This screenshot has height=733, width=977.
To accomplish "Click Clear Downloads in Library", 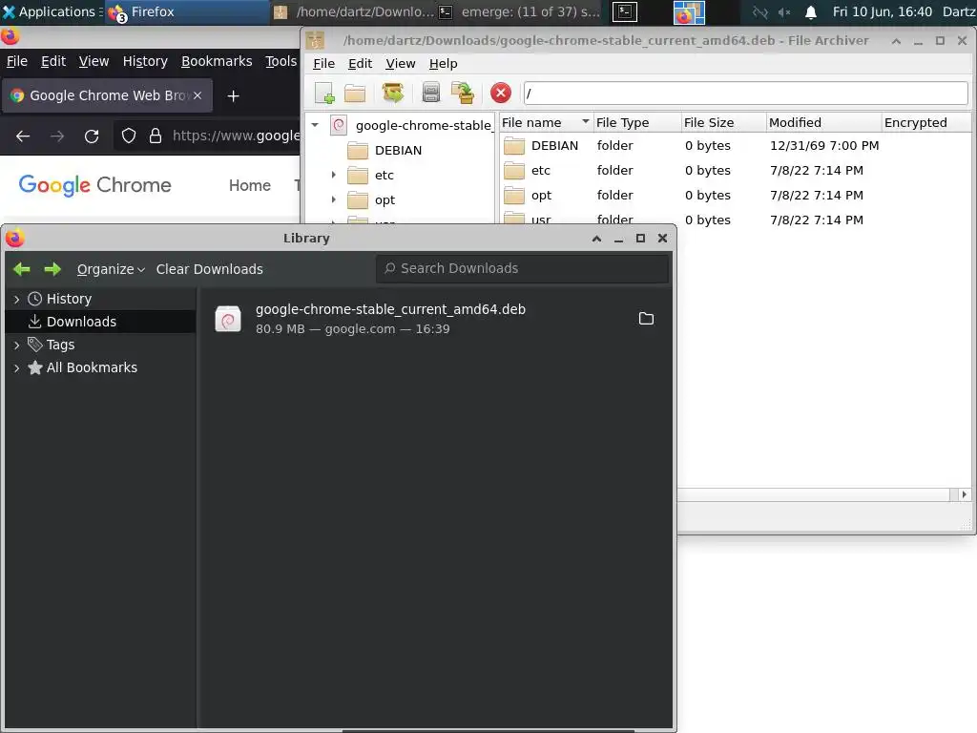I will point(209,269).
